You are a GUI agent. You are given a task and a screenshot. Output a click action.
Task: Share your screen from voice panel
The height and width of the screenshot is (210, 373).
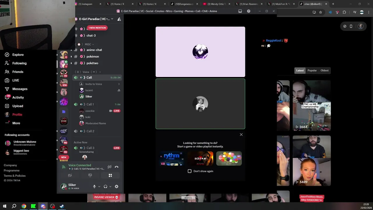point(90,175)
